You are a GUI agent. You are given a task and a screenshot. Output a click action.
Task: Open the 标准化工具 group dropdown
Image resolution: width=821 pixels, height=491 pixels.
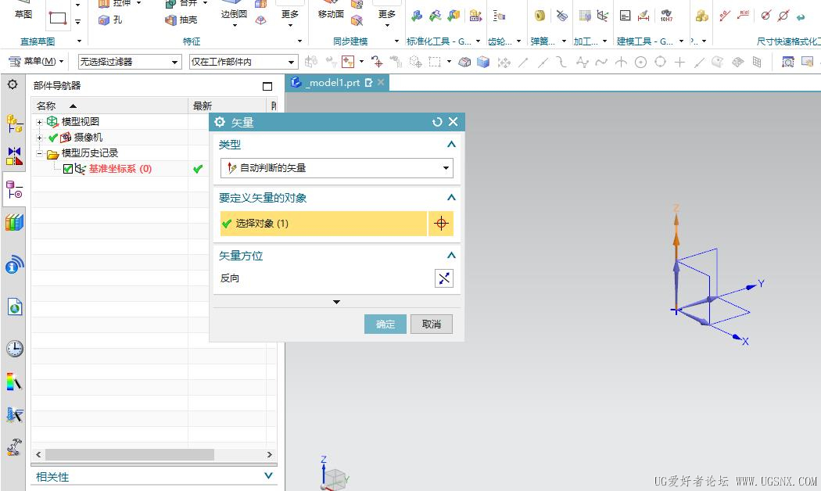tap(478, 41)
